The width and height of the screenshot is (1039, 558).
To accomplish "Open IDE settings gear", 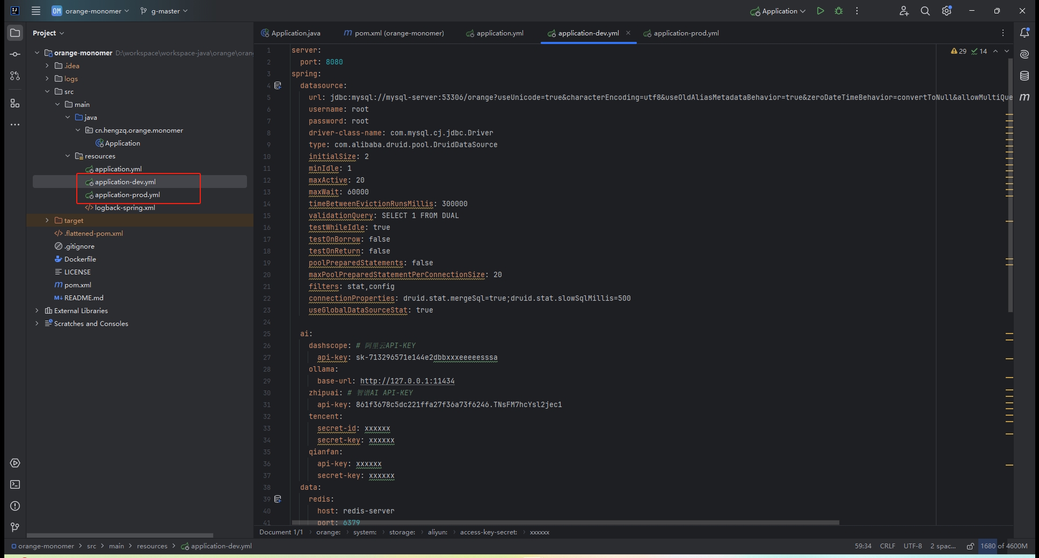I will tap(947, 11).
